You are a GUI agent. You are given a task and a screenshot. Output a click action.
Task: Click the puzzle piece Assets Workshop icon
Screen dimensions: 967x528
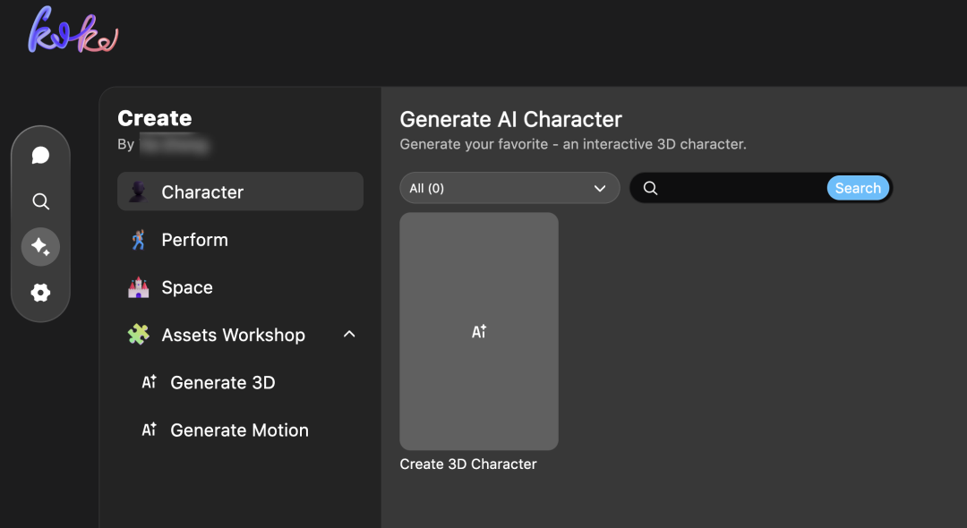[x=138, y=335]
